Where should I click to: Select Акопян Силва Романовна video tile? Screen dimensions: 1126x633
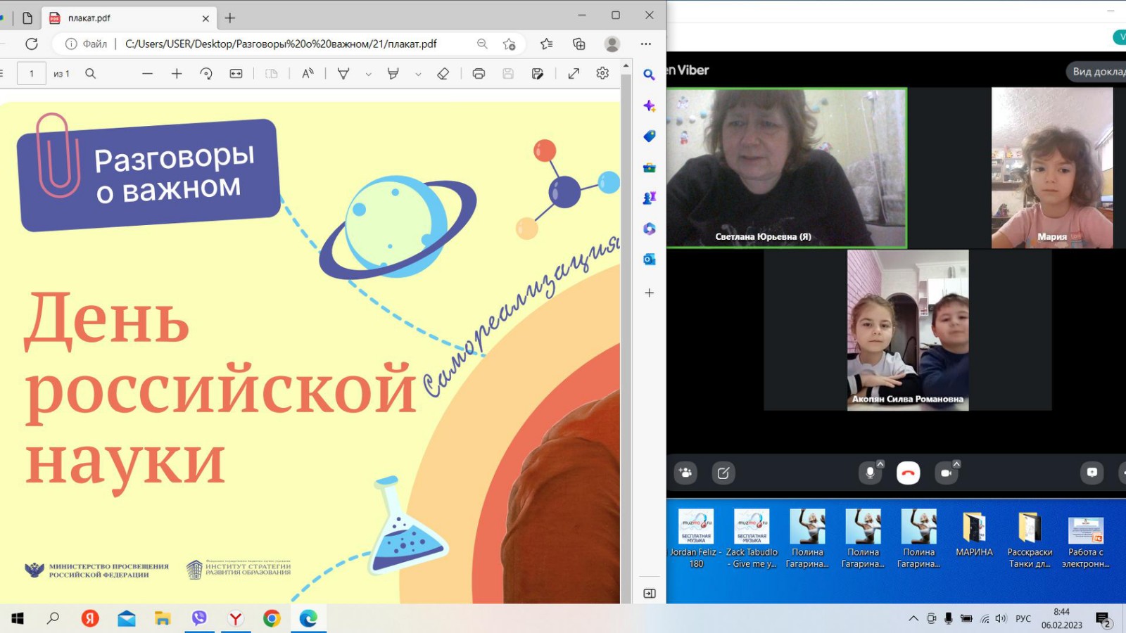pos(908,331)
